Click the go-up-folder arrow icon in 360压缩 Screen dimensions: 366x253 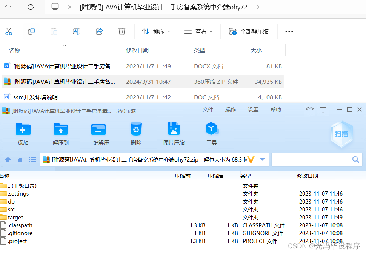click(8, 159)
